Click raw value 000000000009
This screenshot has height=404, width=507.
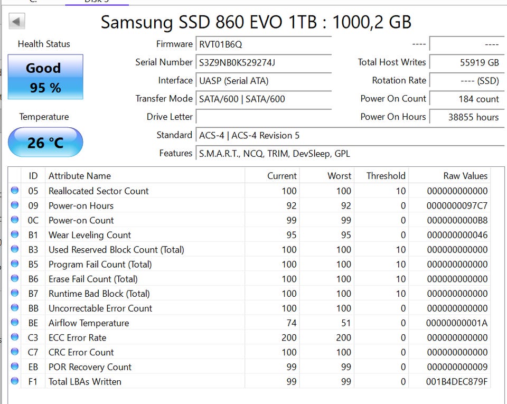click(457, 367)
